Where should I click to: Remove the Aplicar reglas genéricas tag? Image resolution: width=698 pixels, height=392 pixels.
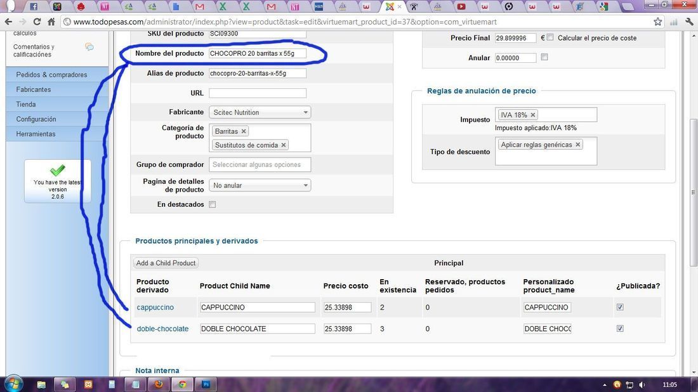[578, 145]
